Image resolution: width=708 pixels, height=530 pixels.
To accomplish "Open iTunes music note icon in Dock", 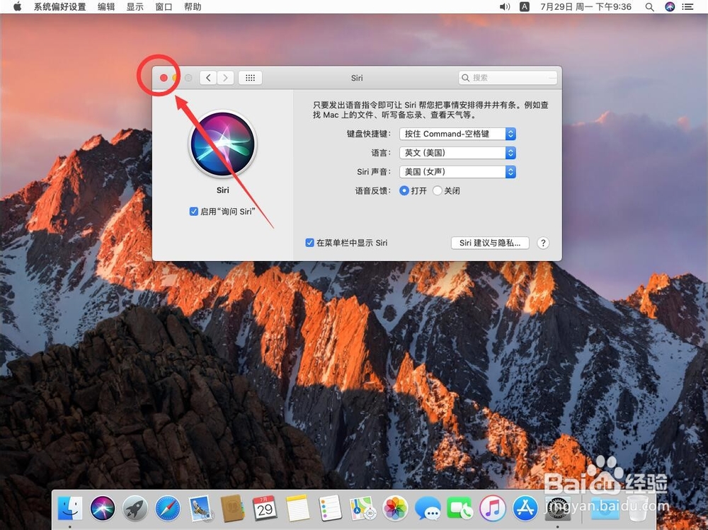I will [x=493, y=508].
